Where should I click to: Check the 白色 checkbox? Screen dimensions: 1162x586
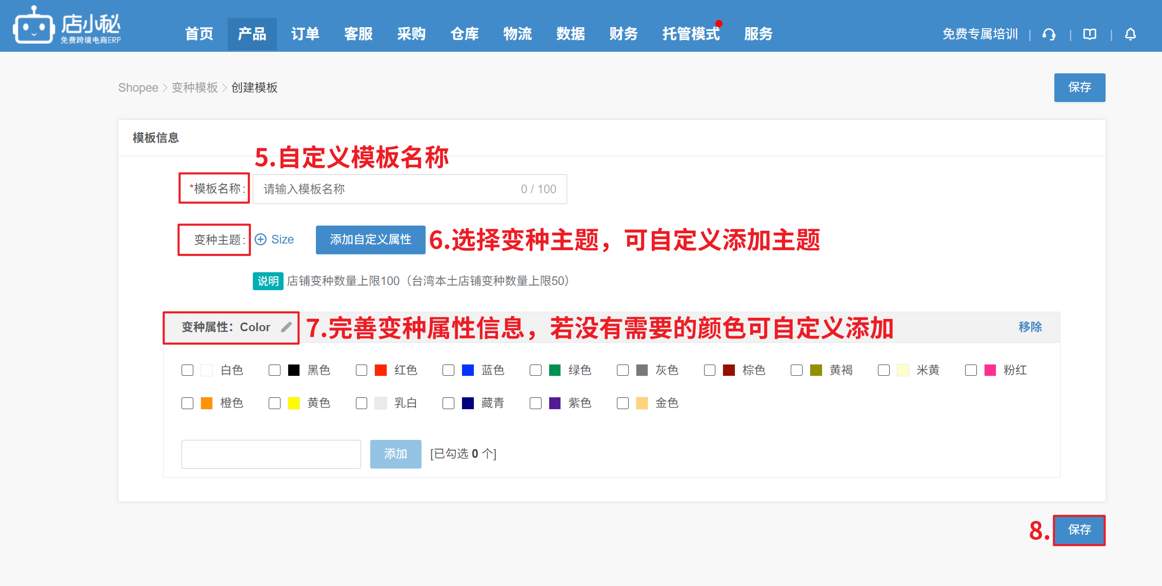click(187, 370)
